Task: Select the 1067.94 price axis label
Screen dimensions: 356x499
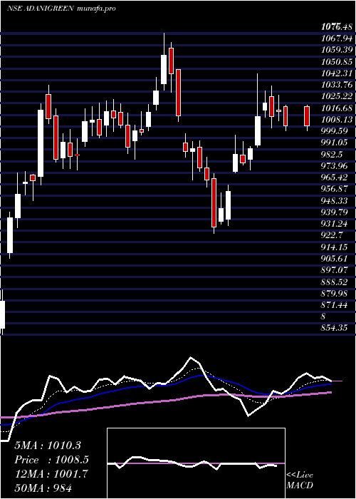Action: click(336, 38)
